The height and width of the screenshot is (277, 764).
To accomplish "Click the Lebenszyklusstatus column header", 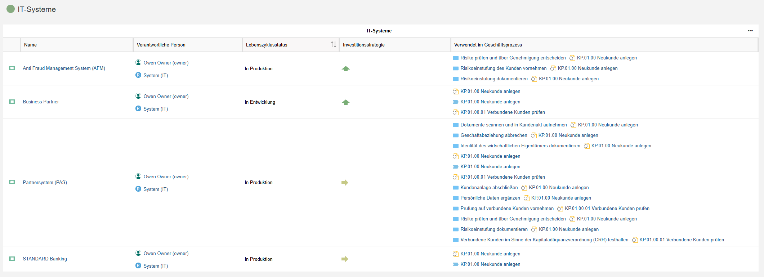I will pyautogui.click(x=291, y=45).
